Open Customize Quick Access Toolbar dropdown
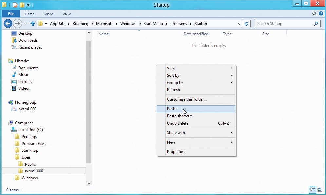The height and width of the screenshot is (195, 326). [28, 5]
